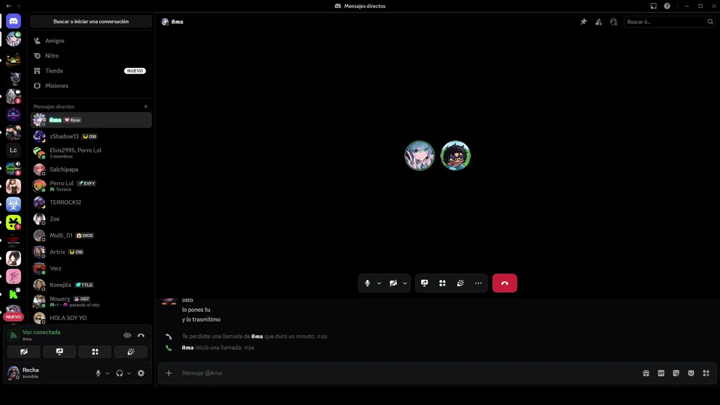
Task: Select Ama's avatar in call view
Action: (x=420, y=156)
